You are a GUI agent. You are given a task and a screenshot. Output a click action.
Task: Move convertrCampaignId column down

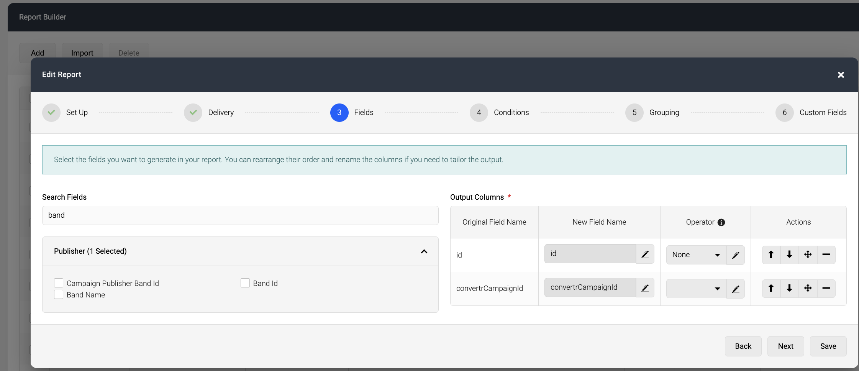pos(789,288)
